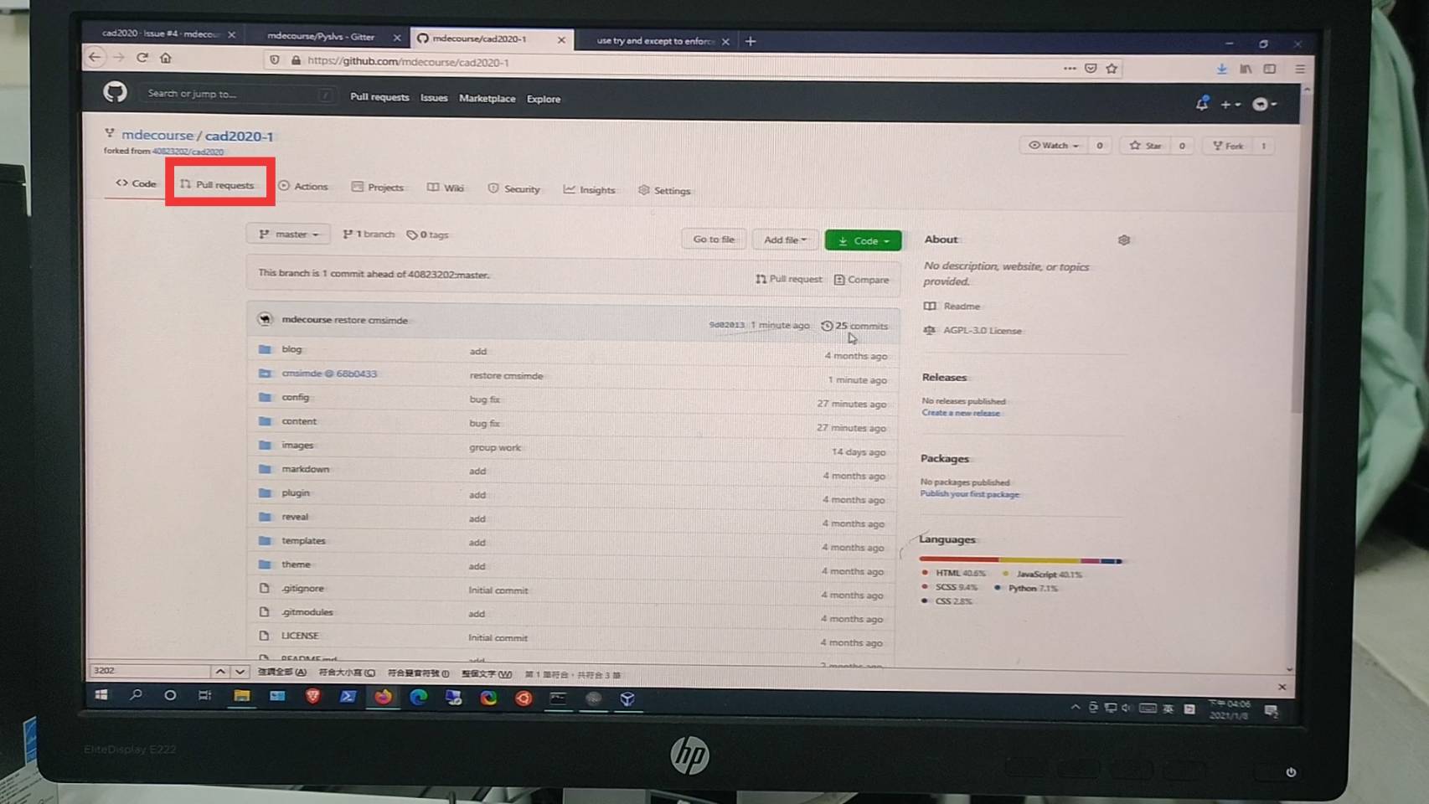Star the repository
The width and height of the screenshot is (1429, 804).
pos(1146,146)
